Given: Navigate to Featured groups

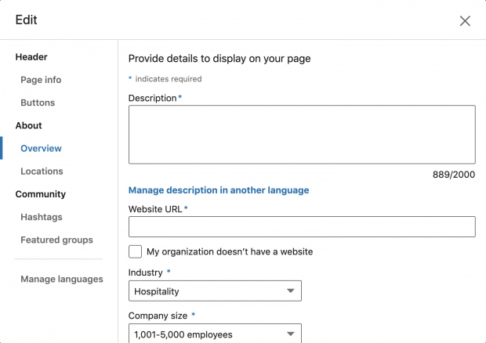Looking at the screenshot, I should (56, 240).
